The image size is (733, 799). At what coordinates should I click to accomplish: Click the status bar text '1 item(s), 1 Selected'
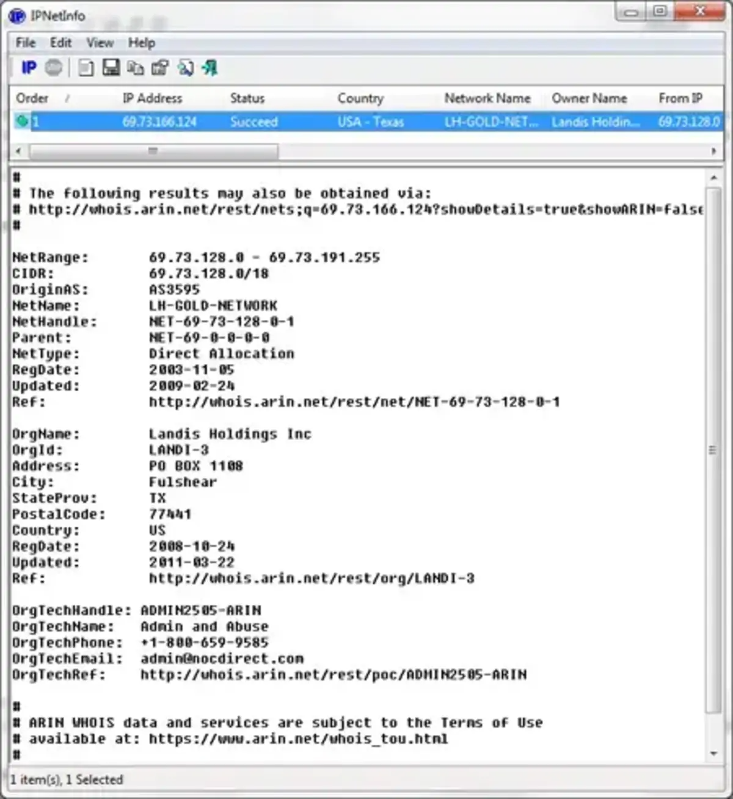67,779
